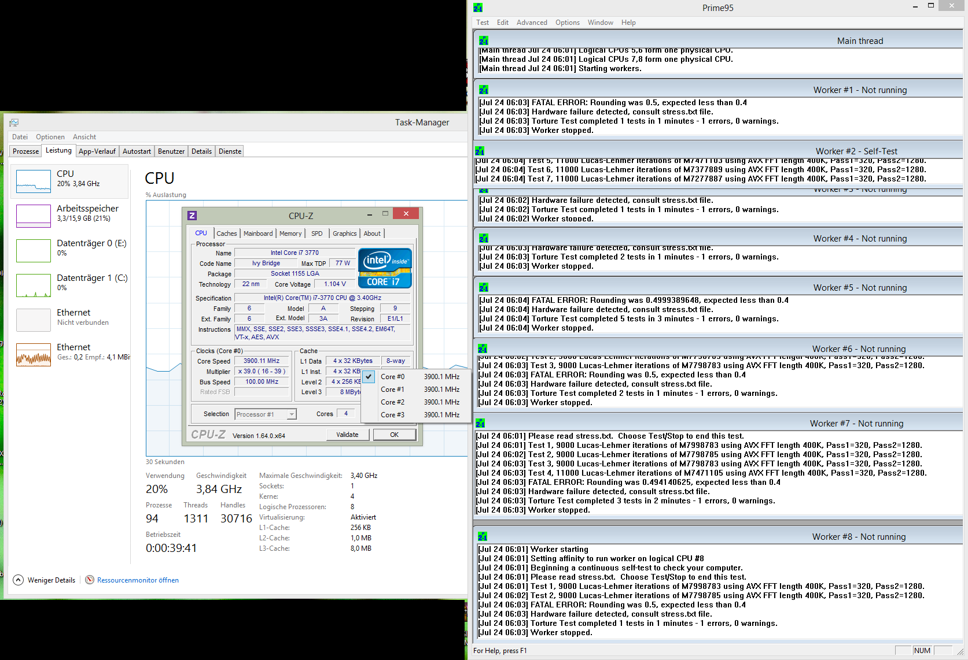Open the Help menu in Prime95
Screen dimensions: 968x660
628,23
